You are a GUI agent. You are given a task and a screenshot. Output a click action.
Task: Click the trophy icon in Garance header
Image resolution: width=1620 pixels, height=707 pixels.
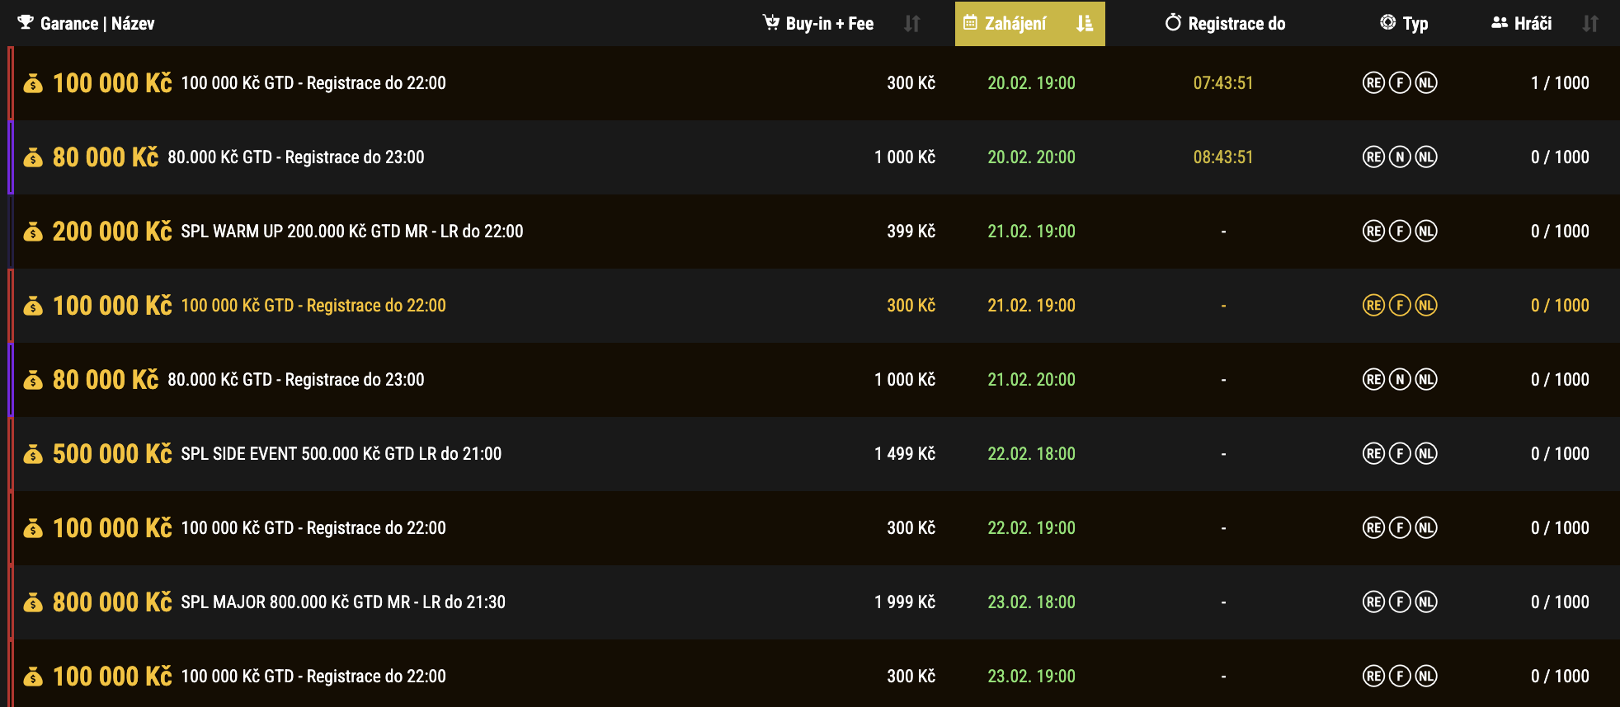[x=26, y=23]
